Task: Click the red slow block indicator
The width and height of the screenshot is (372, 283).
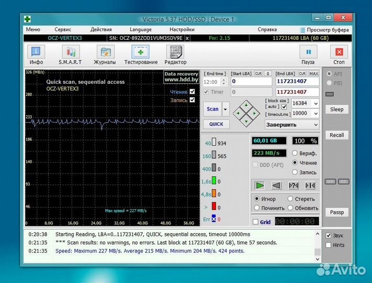Action: pyautogui.click(x=214, y=206)
